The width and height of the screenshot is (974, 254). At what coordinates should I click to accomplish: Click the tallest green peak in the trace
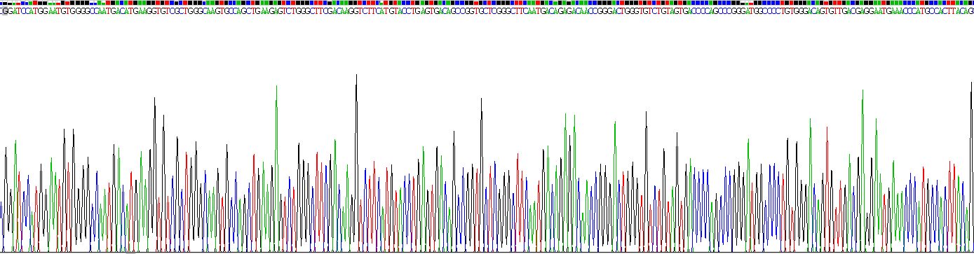click(277, 168)
